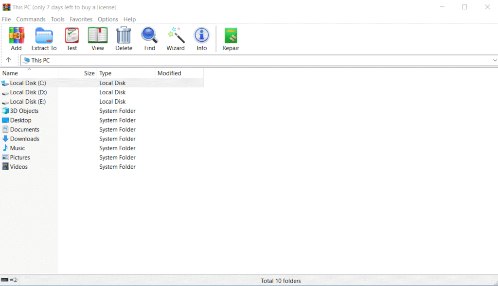
Task: Click the 'Total 10 folders' status area
Action: pos(281,281)
